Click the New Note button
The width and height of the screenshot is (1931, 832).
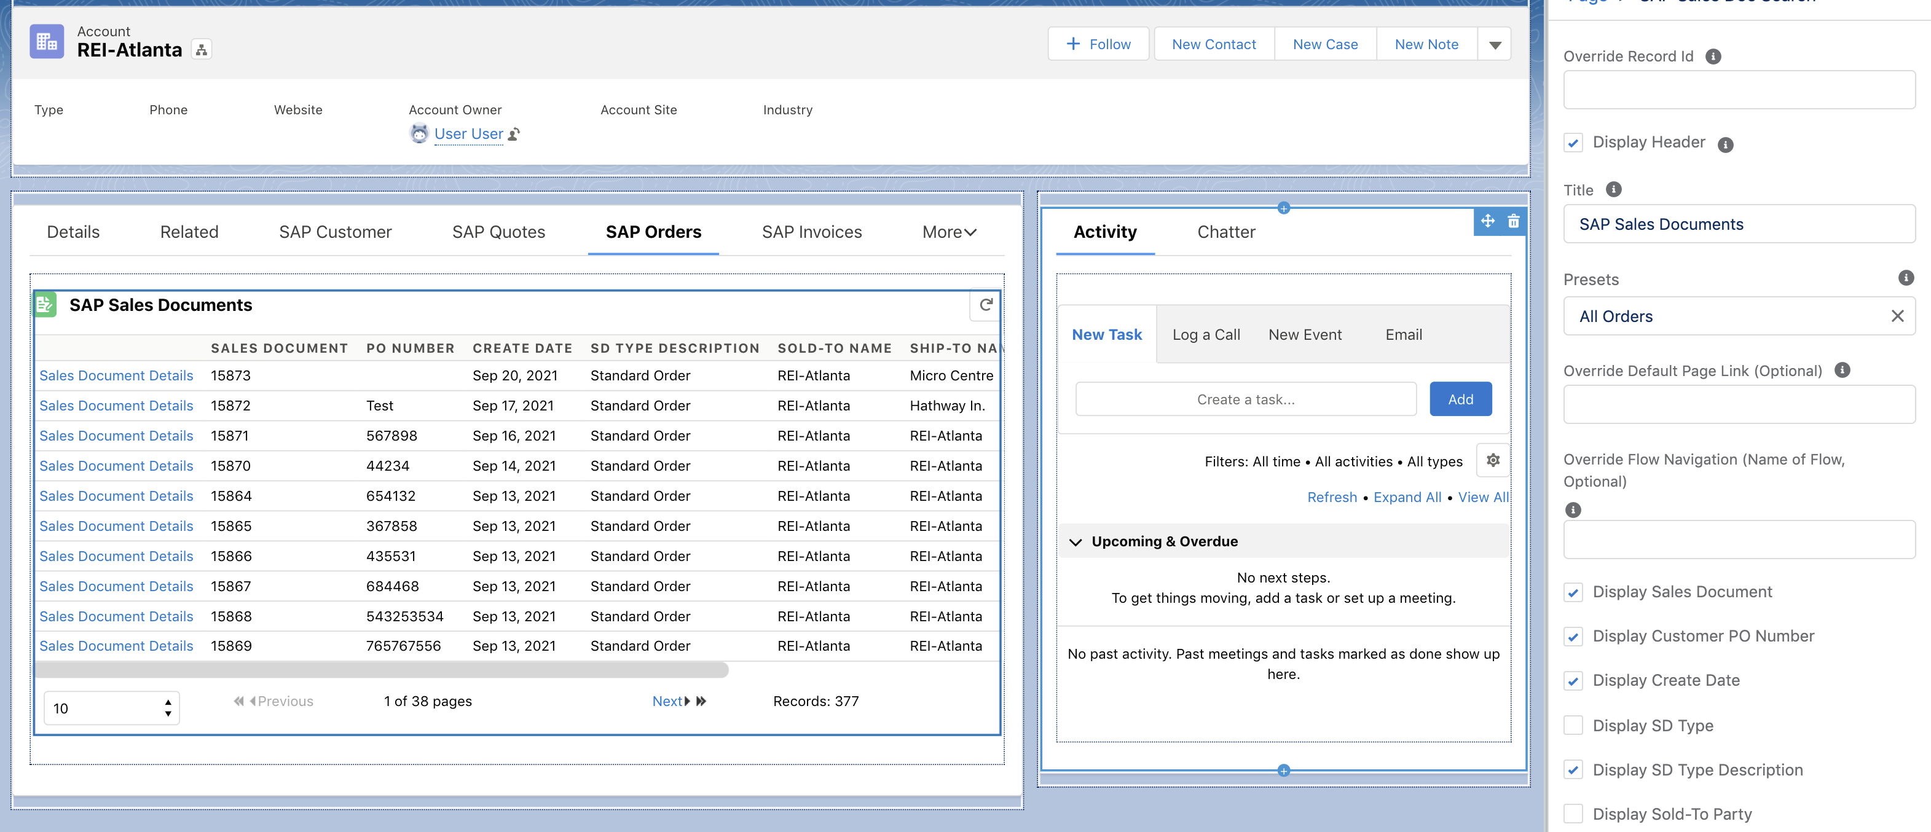(1426, 44)
